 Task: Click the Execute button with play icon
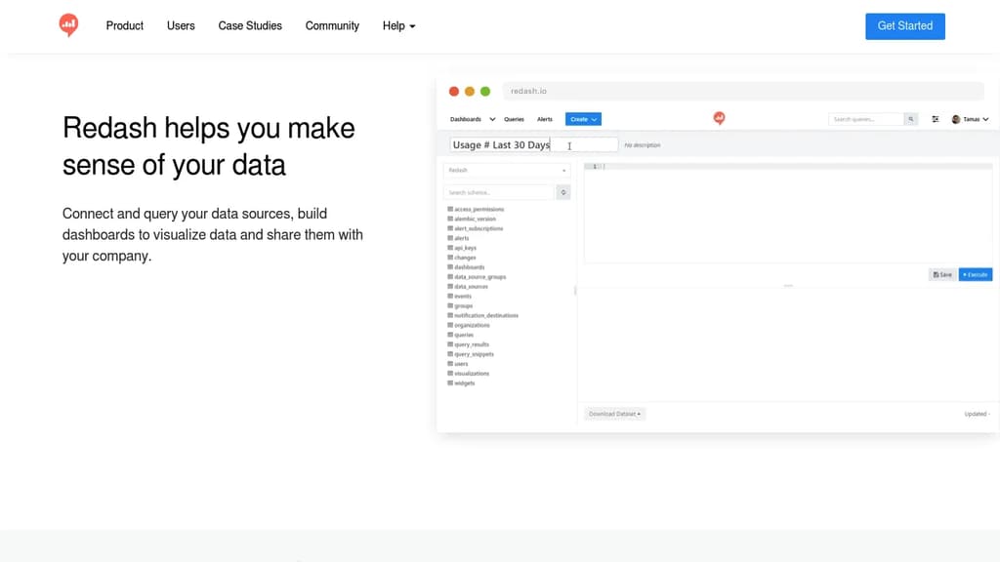pos(975,274)
